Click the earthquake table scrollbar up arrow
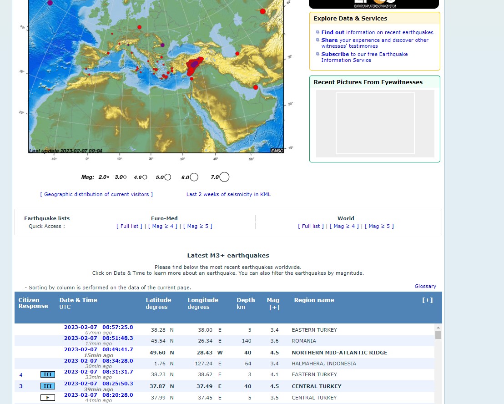 (x=438, y=328)
